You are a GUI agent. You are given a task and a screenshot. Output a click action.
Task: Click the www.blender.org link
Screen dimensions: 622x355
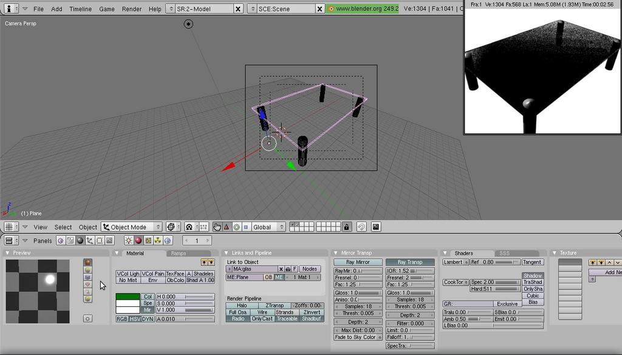pyautogui.click(x=363, y=9)
